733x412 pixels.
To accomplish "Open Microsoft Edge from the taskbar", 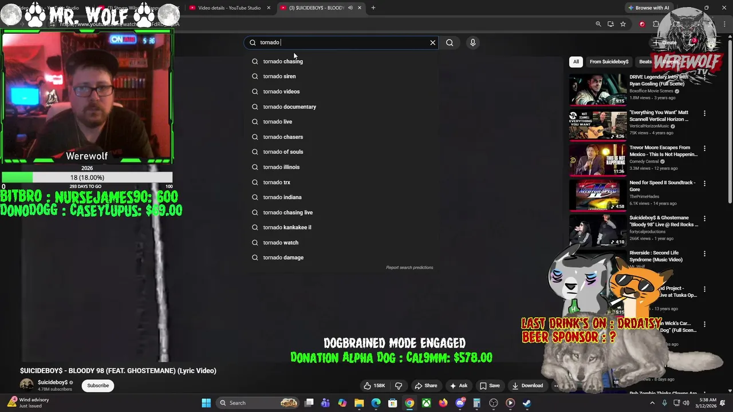I will [376, 403].
